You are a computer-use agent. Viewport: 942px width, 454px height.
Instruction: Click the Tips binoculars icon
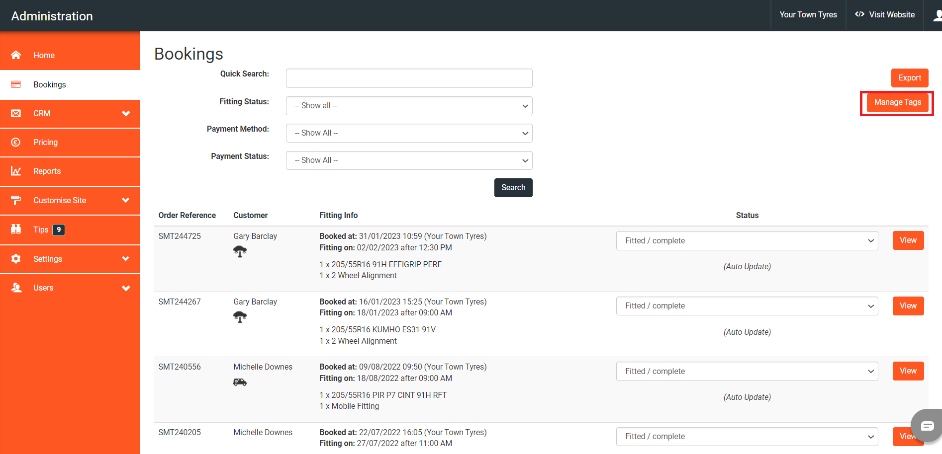(16, 229)
